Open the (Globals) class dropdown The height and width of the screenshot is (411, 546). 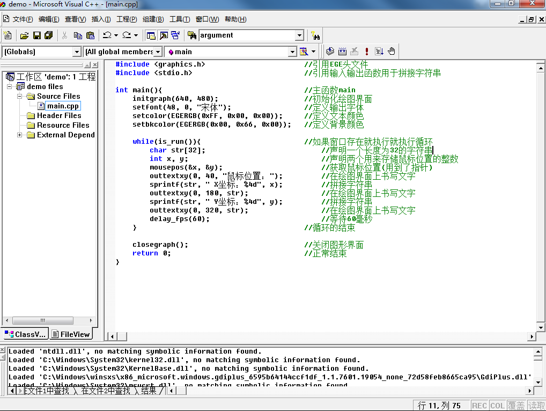[76, 52]
